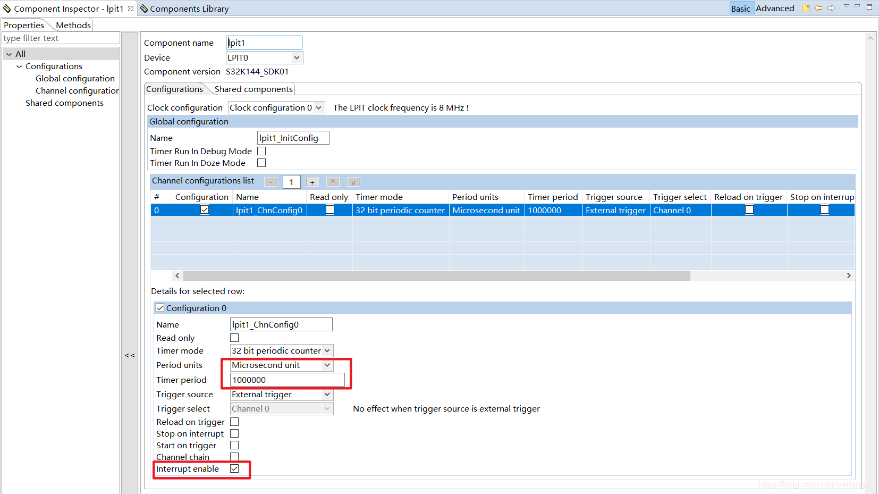Edit channel count number field

point(292,182)
